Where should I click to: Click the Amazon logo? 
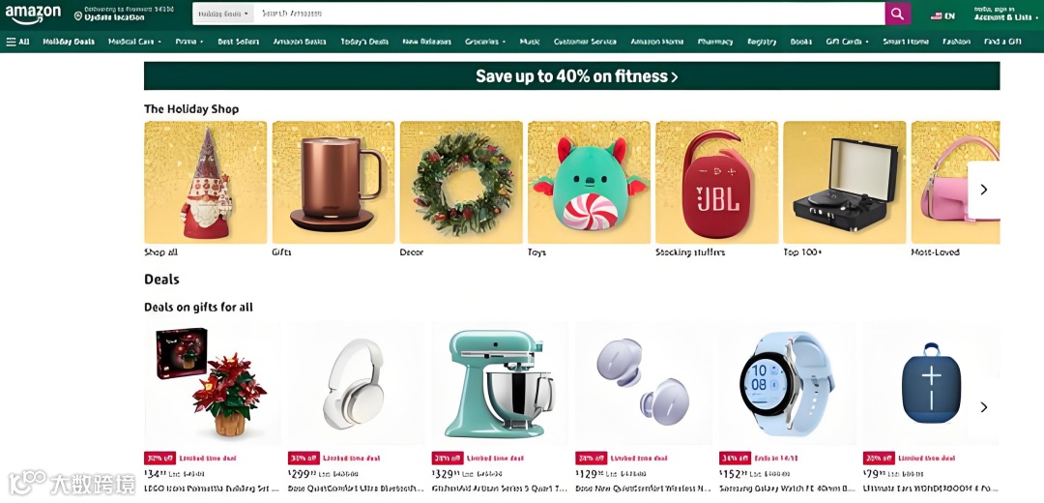point(33,14)
